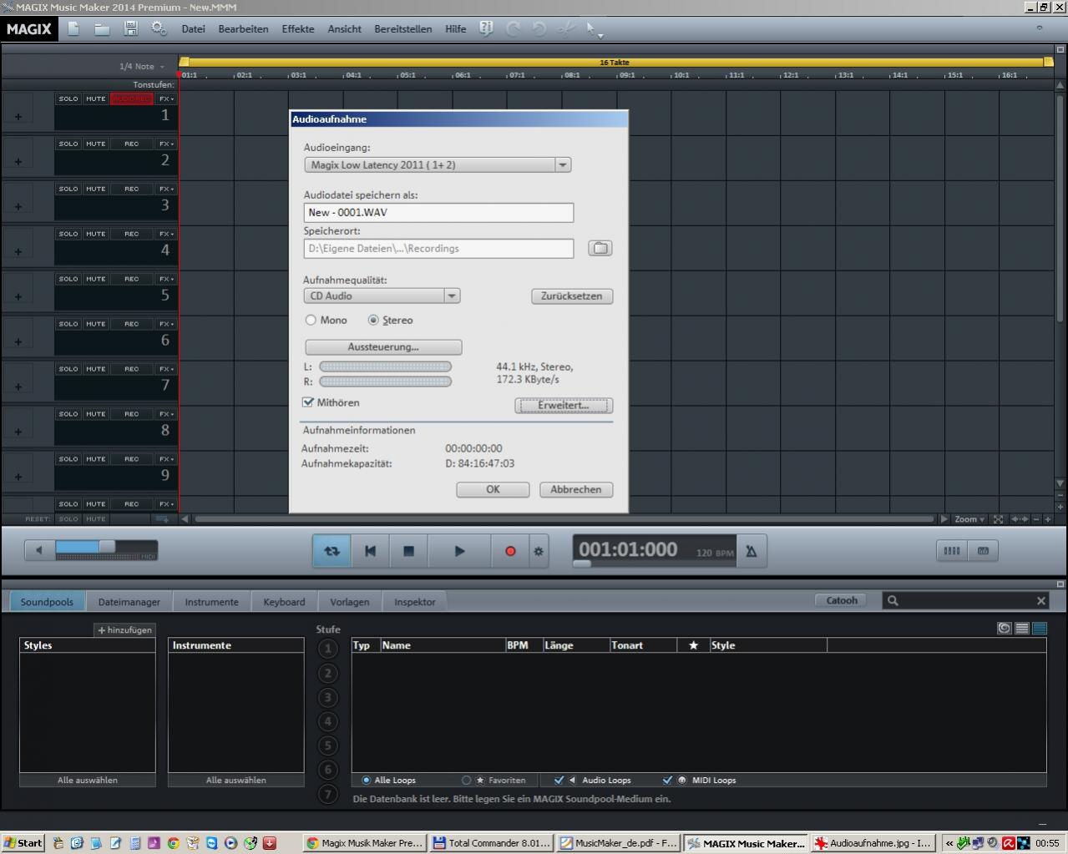Browse for the recording save folder
The width and height of the screenshot is (1068, 854).
600,248
